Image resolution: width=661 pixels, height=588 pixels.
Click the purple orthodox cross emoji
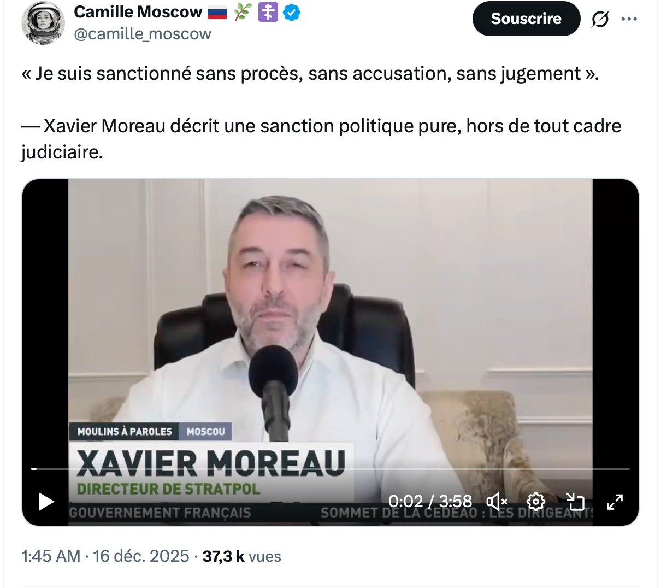click(x=268, y=13)
